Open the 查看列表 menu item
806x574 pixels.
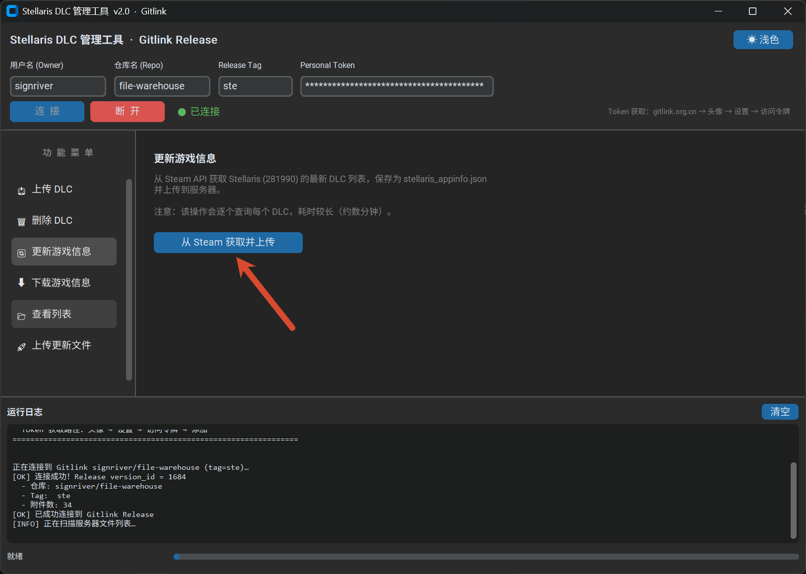64,314
